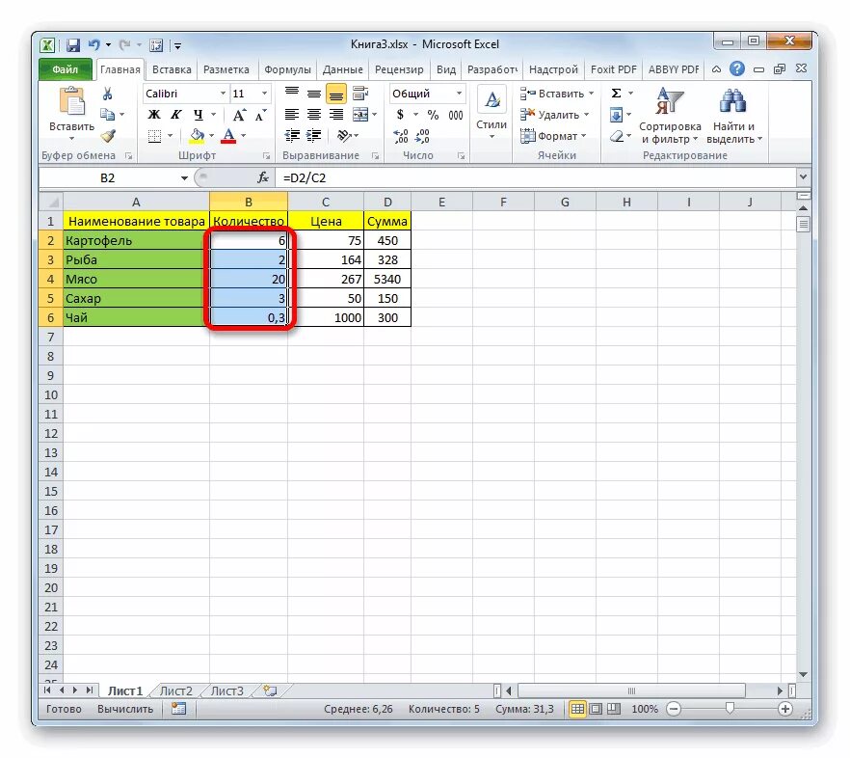
Task: Click the Format Painter brush icon
Action: click(x=108, y=135)
